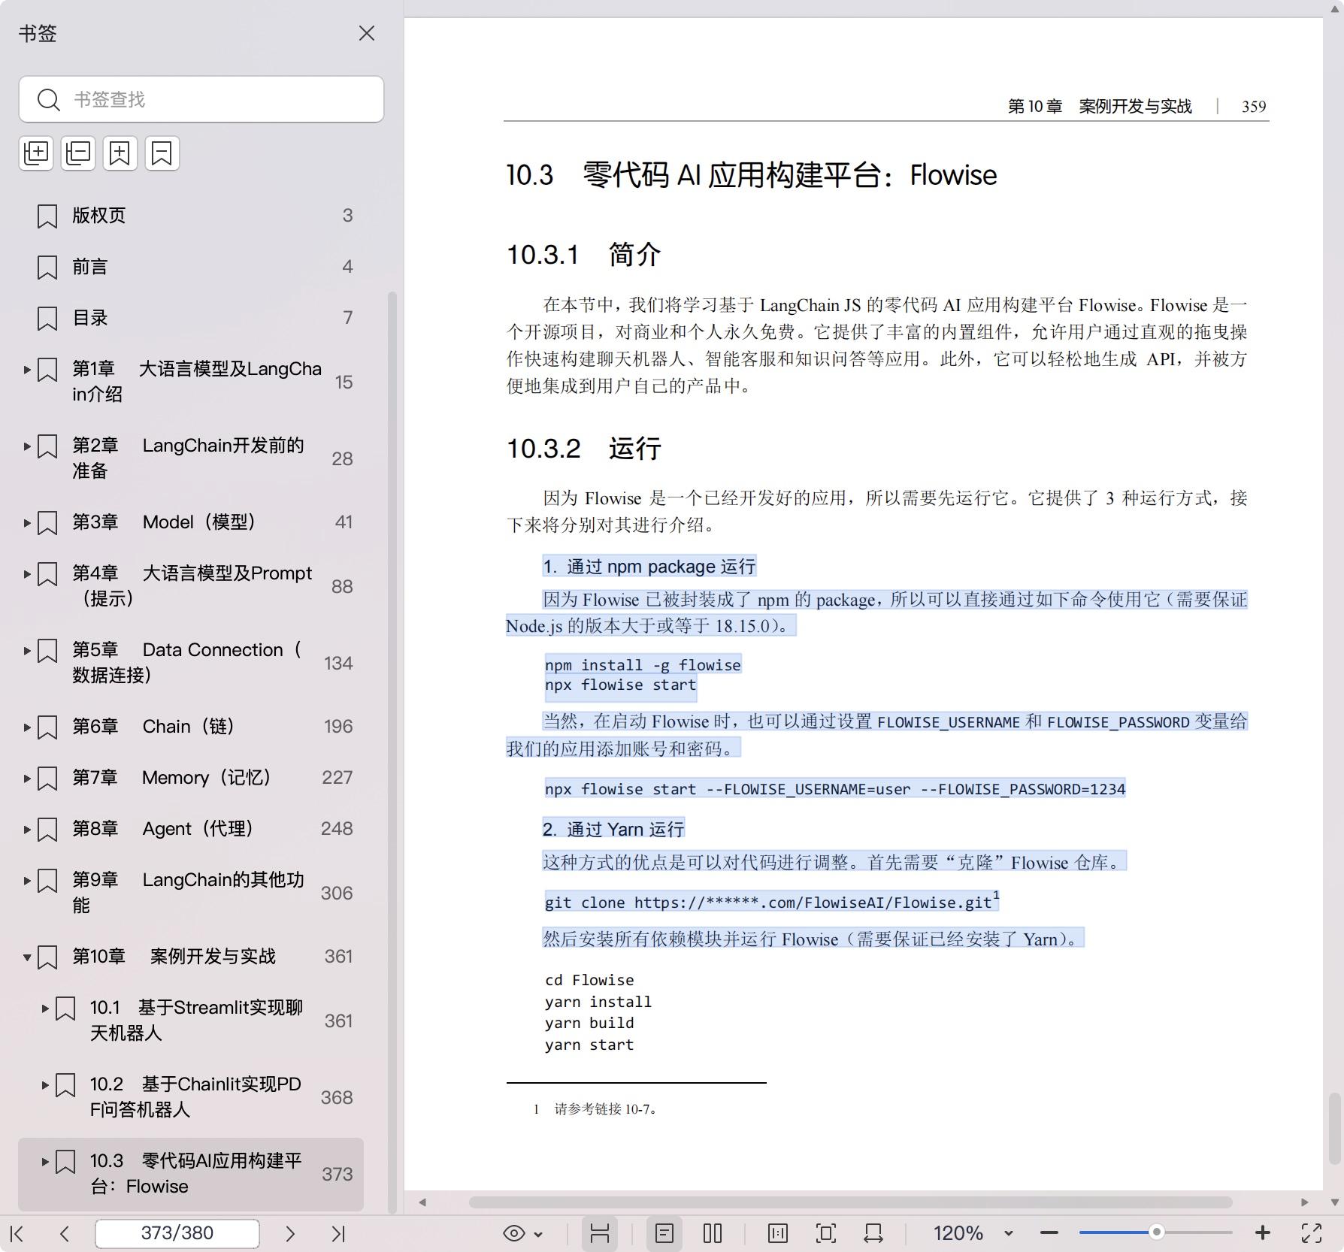
Task: Collapse 第10章 案例开发与实战
Action: (27, 957)
